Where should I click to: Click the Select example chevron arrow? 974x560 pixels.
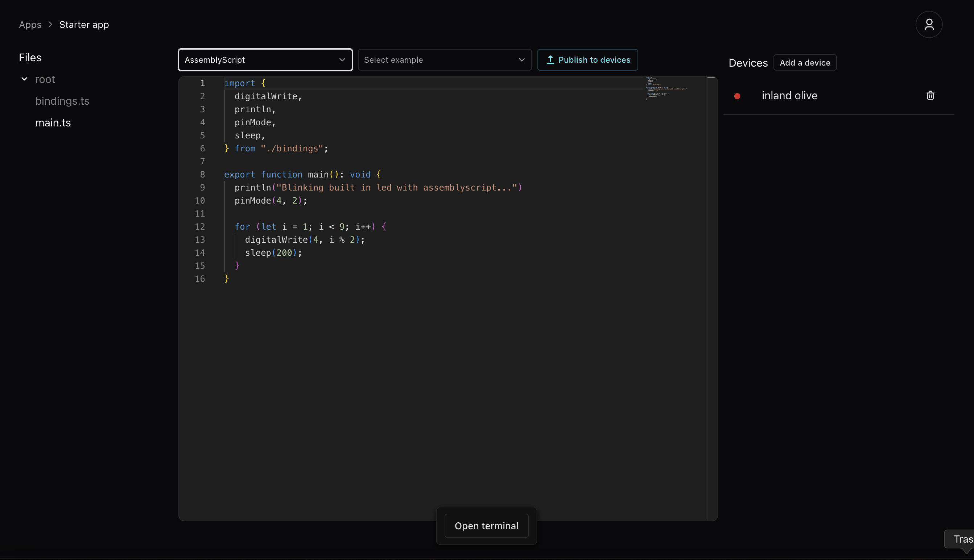click(522, 60)
